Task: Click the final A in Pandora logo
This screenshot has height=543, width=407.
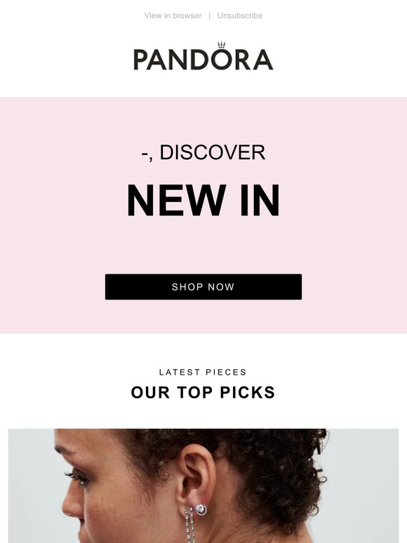Action: (263, 60)
